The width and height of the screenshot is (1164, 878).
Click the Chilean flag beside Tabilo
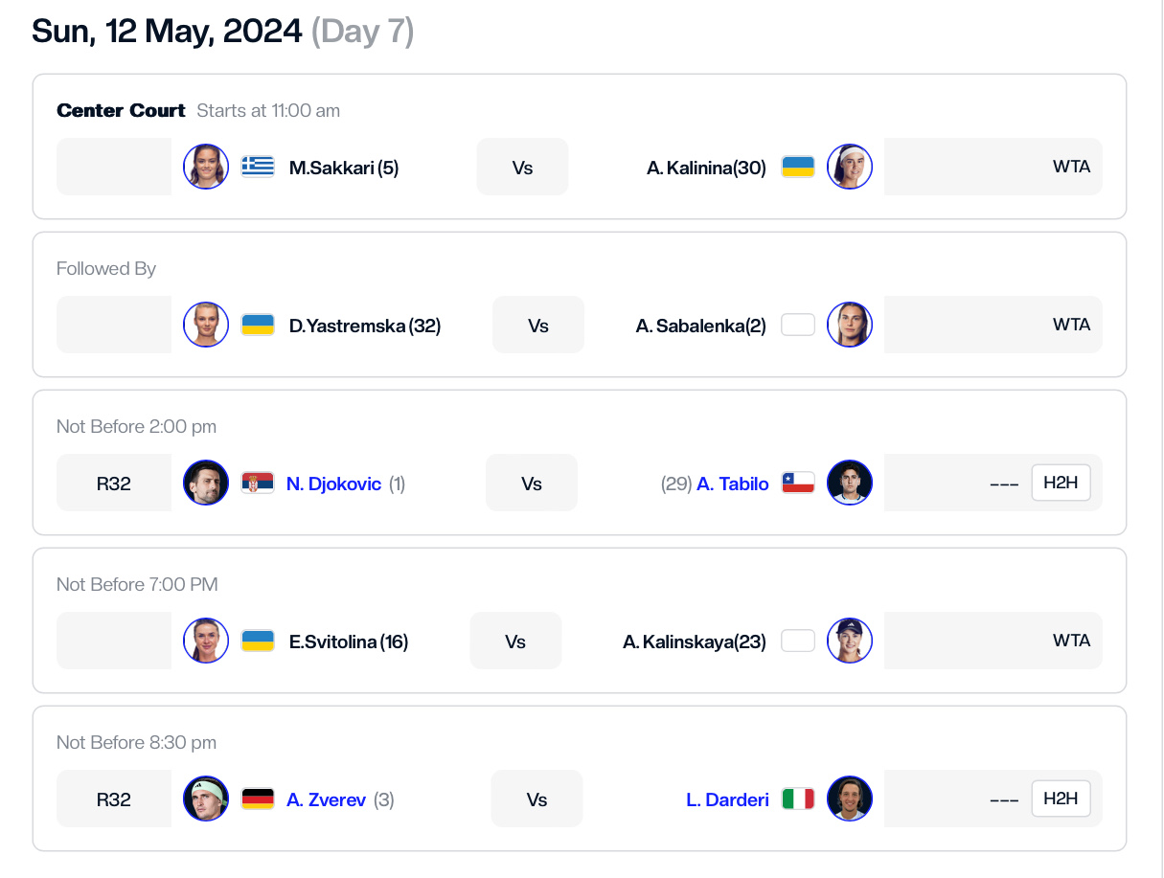point(798,483)
